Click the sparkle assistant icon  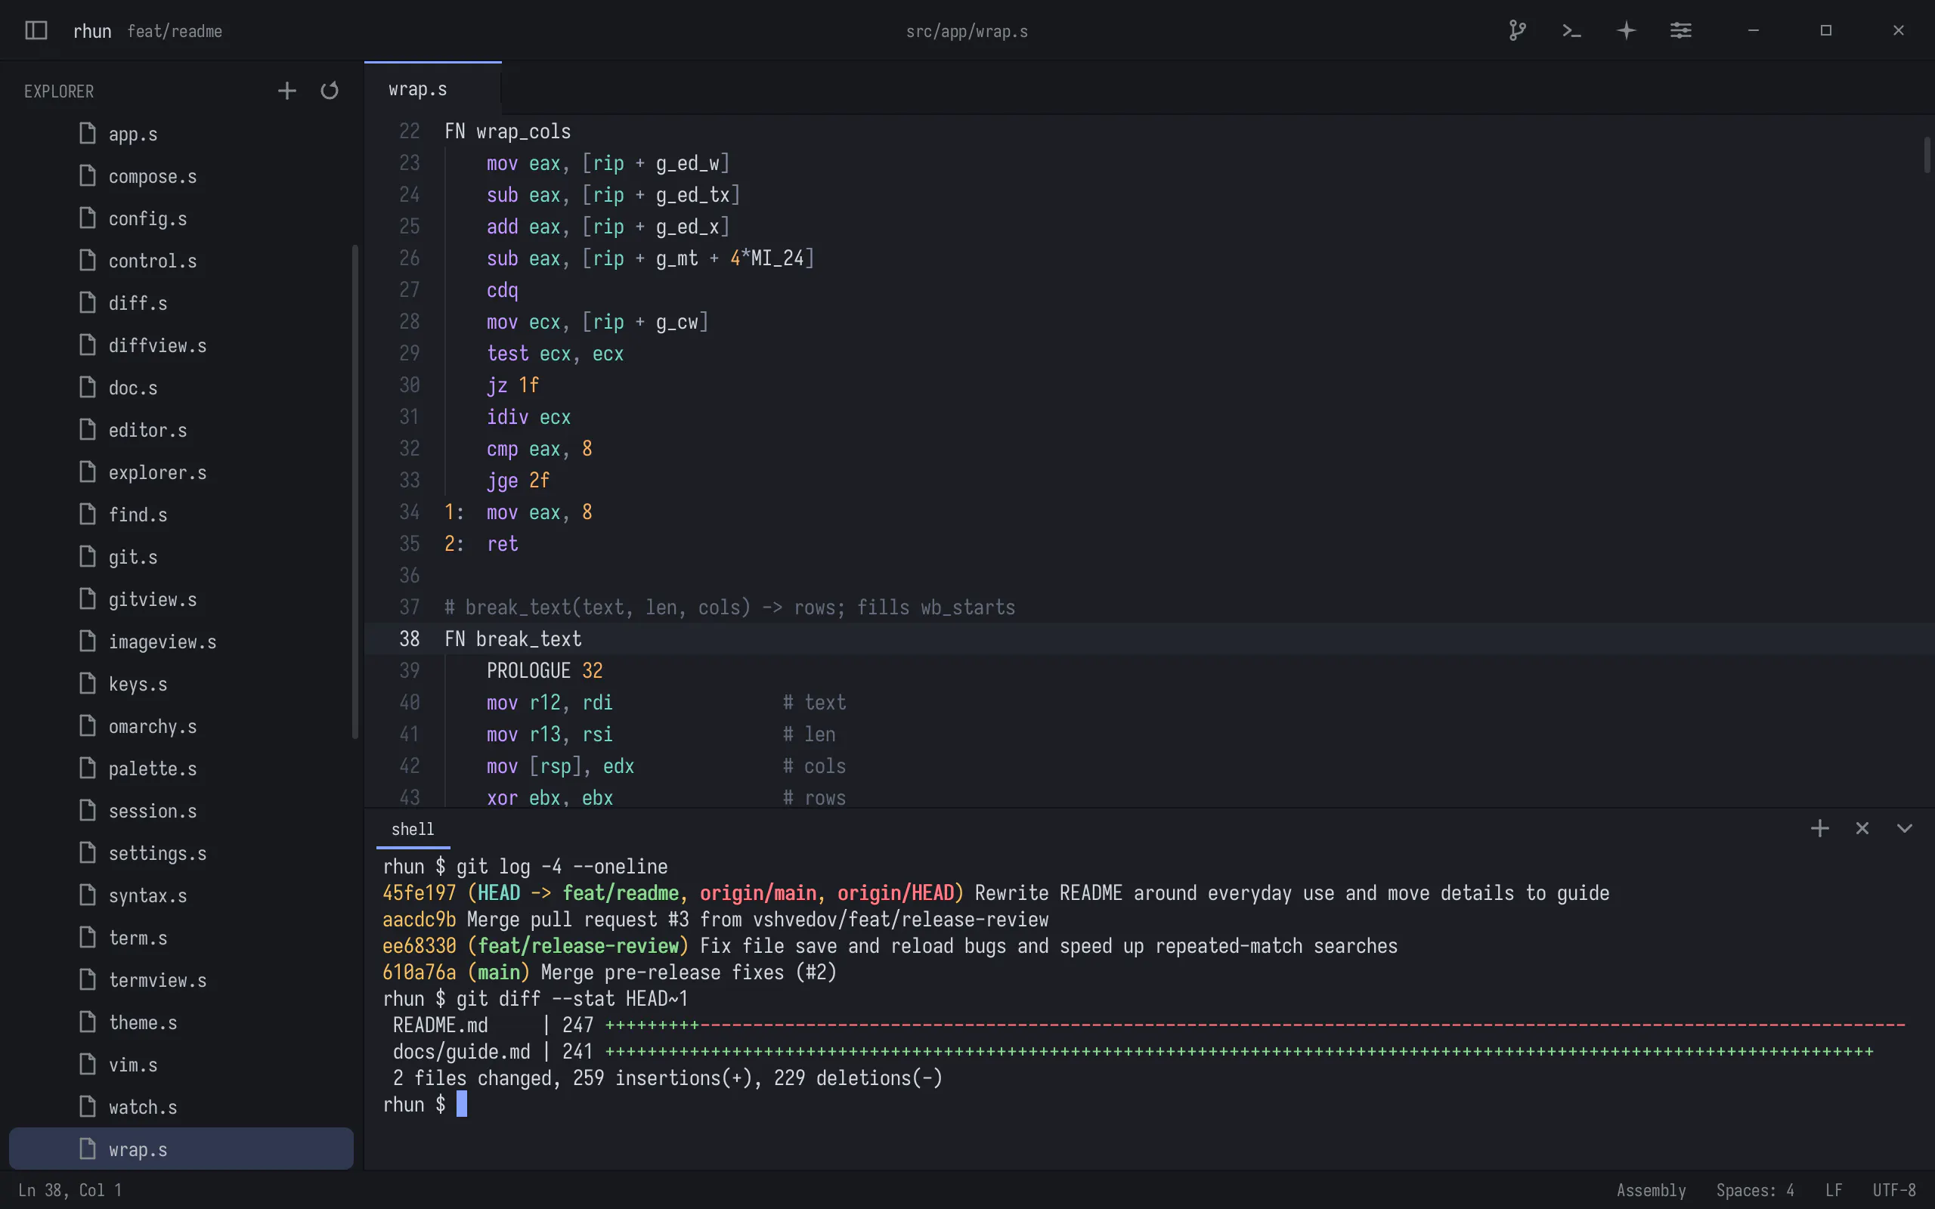1626,30
